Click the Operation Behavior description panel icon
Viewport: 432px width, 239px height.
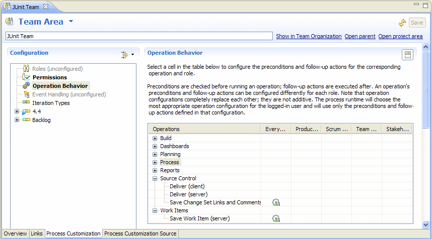click(407, 55)
